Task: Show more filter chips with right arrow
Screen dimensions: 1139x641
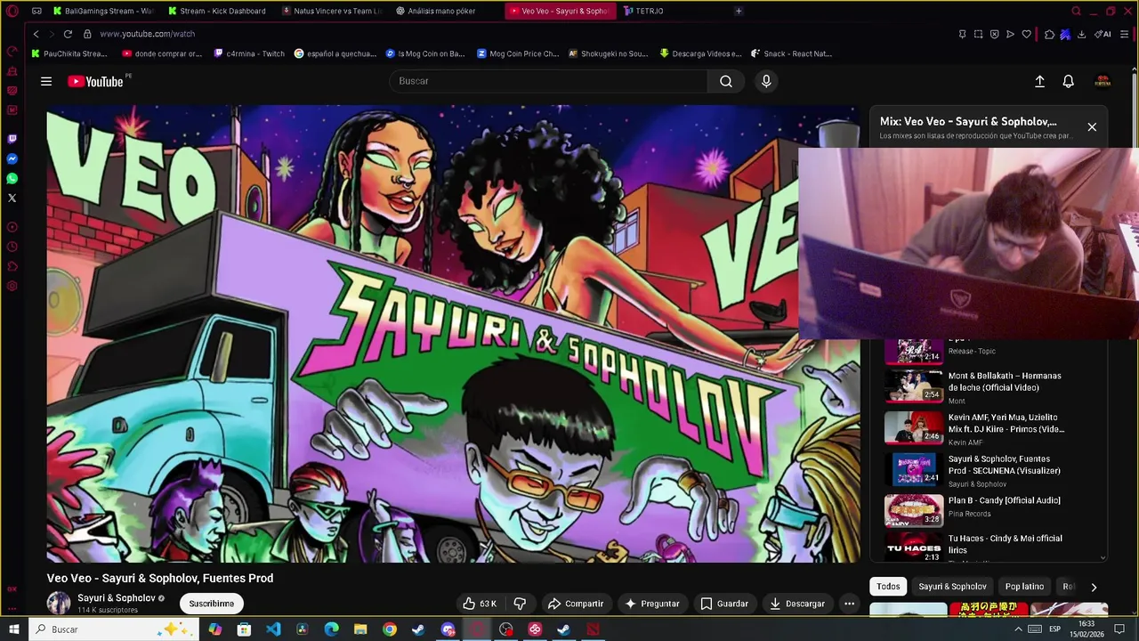Action: (1094, 587)
